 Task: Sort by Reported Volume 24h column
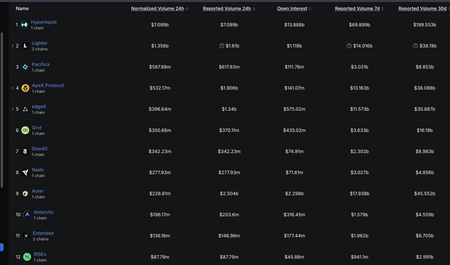pos(229,9)
